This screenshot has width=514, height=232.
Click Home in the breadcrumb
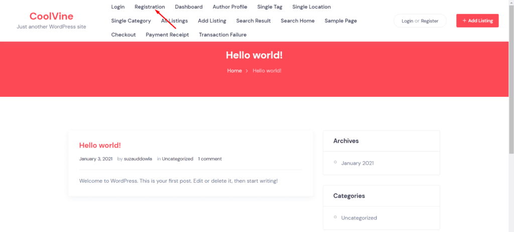[x=234, y=71]
